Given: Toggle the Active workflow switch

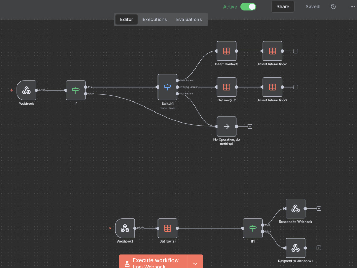Looking at the screenshot, I should click(x=248, y=6).
